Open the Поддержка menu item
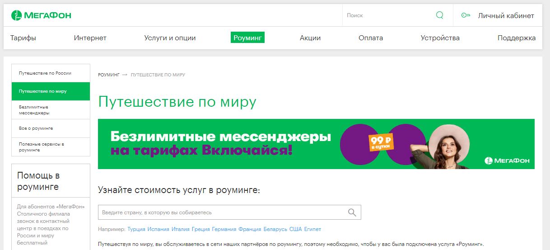The image size is (550, 250). click(x=516, y=38)
